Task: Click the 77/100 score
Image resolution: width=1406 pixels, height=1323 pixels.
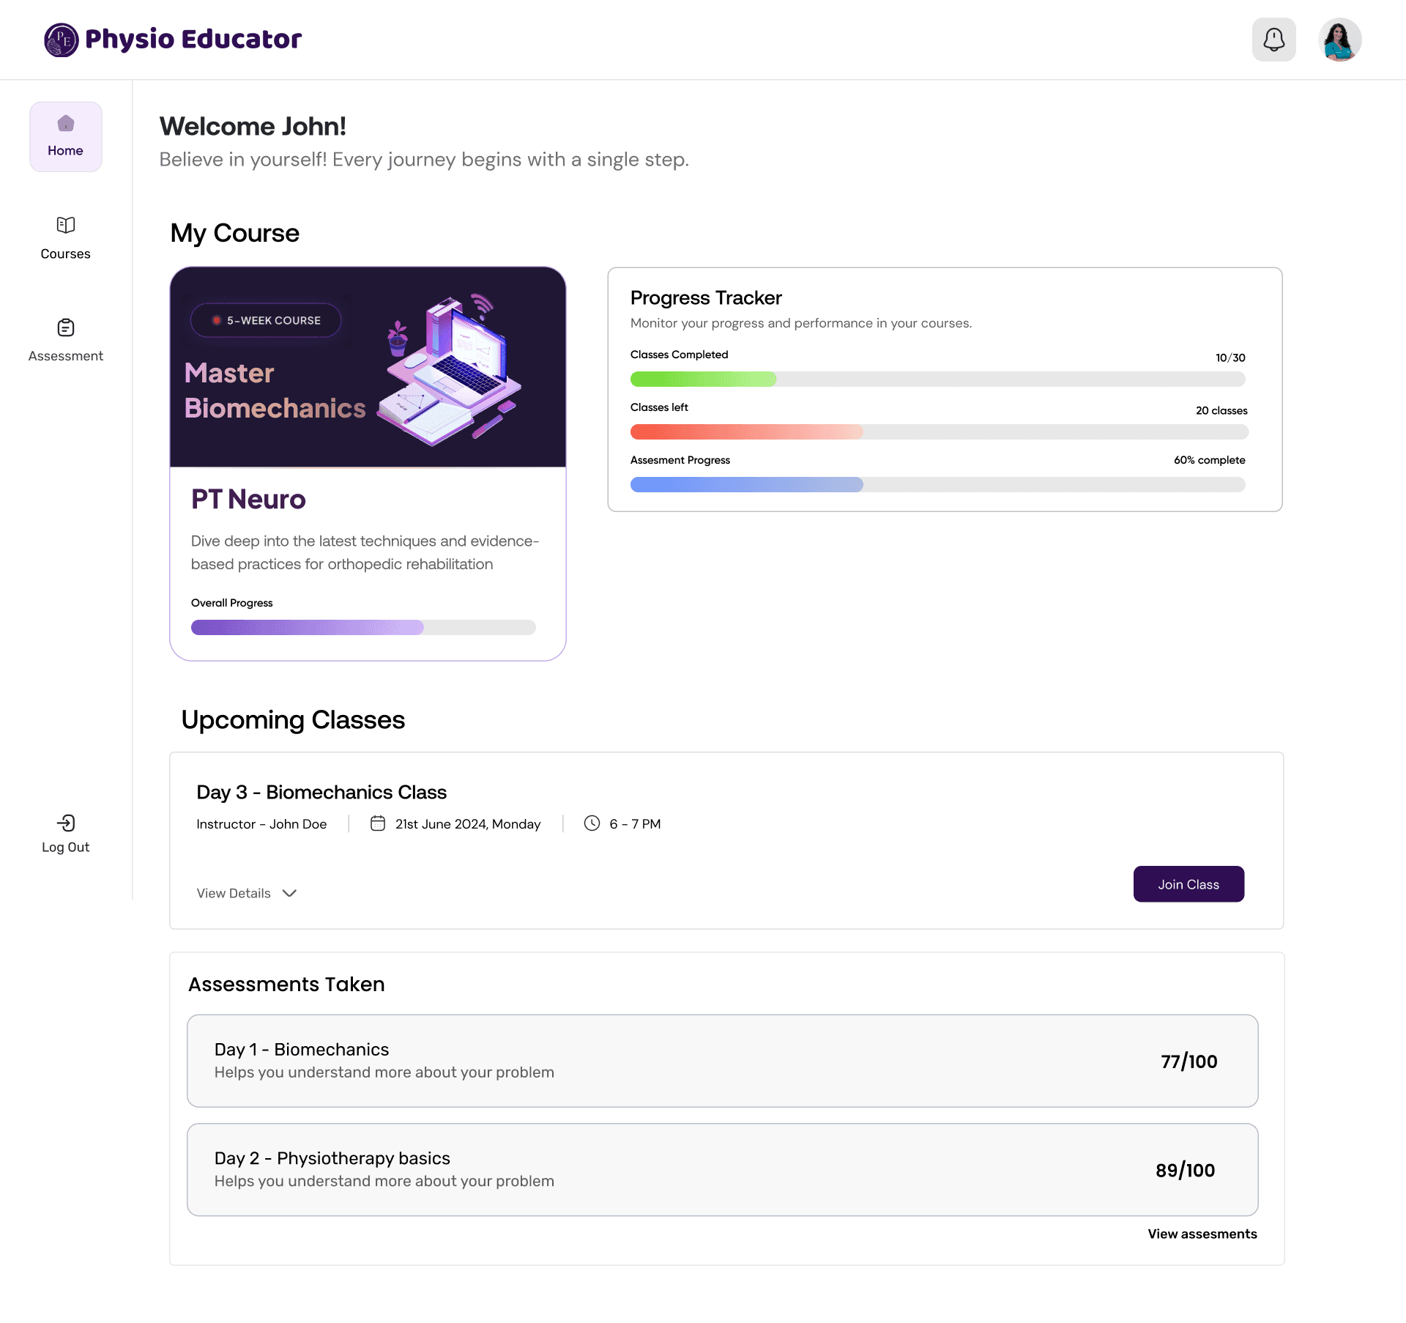Action: point(1189,1061)
